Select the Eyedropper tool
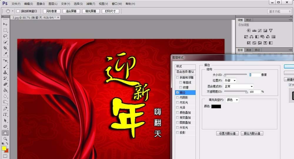Viewport: 294px width, 159px height. point(5,54)
